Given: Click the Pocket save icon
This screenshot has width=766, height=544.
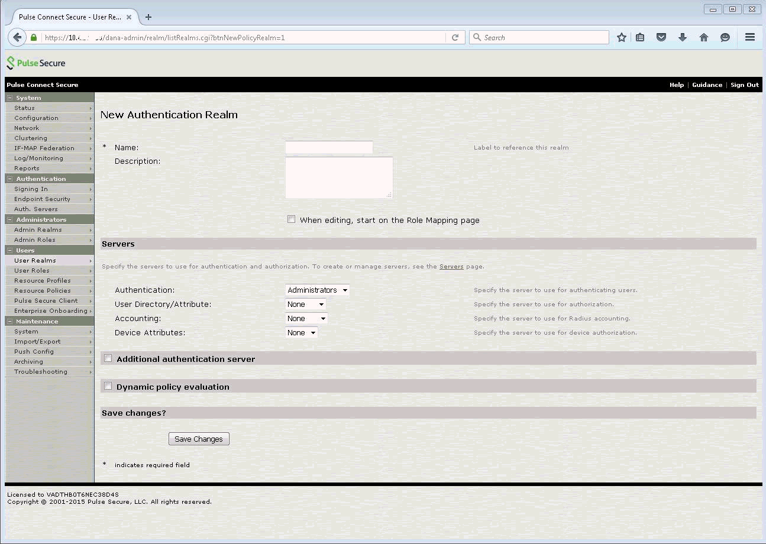Looking at the screenshot, I should pyautogui.click(x=661, y=37).
